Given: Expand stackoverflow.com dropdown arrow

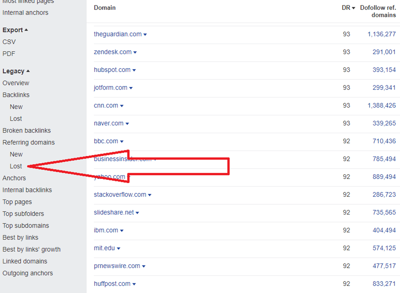Looking at the screenshot, I should click(x=150, y=195).
